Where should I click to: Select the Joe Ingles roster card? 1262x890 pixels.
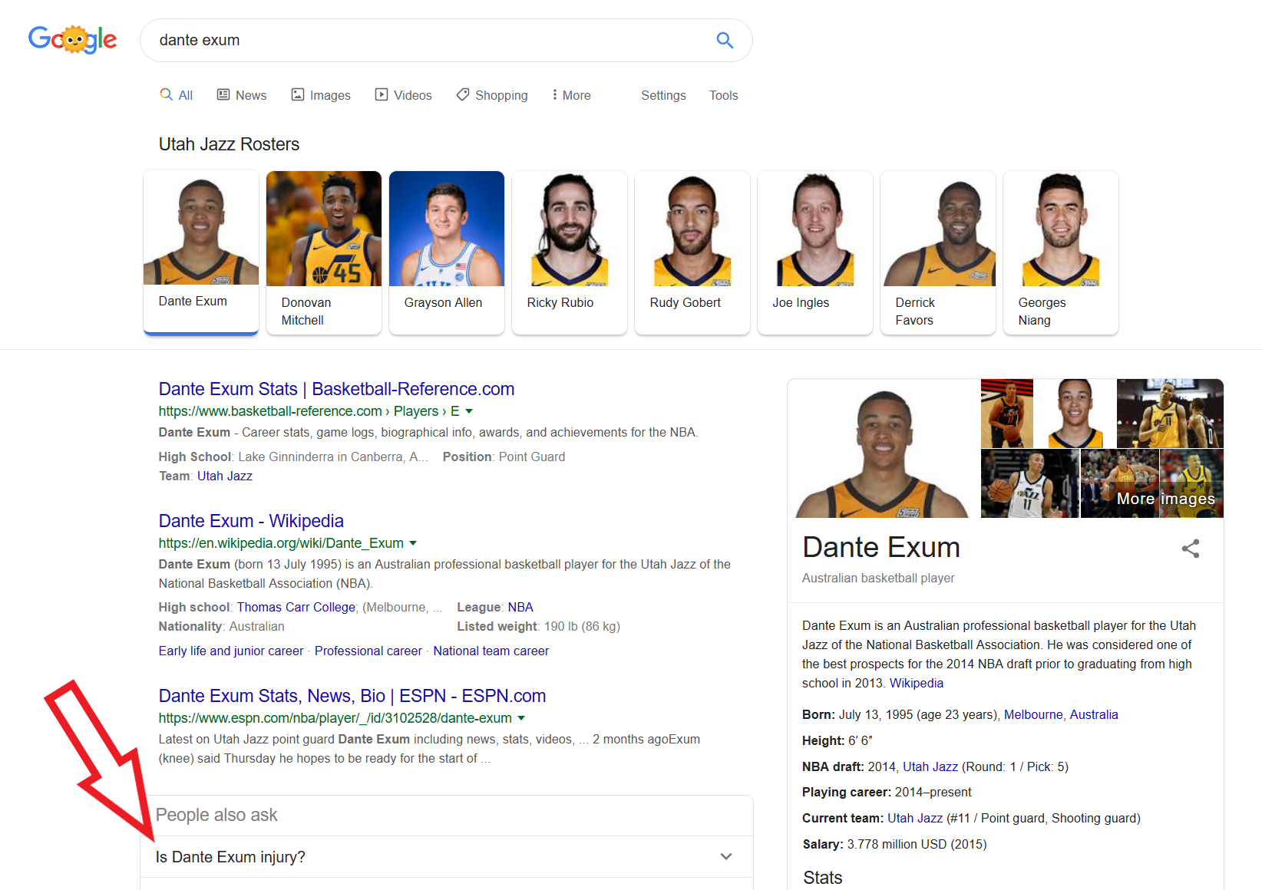coord(815,252)
